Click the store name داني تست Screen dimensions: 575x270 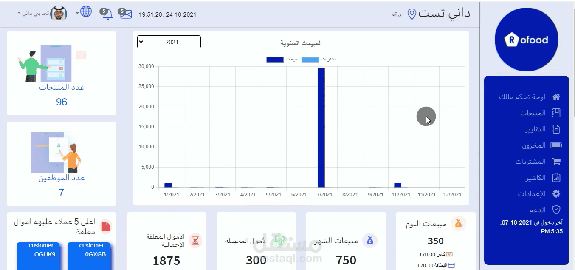(x=444, y=14)
